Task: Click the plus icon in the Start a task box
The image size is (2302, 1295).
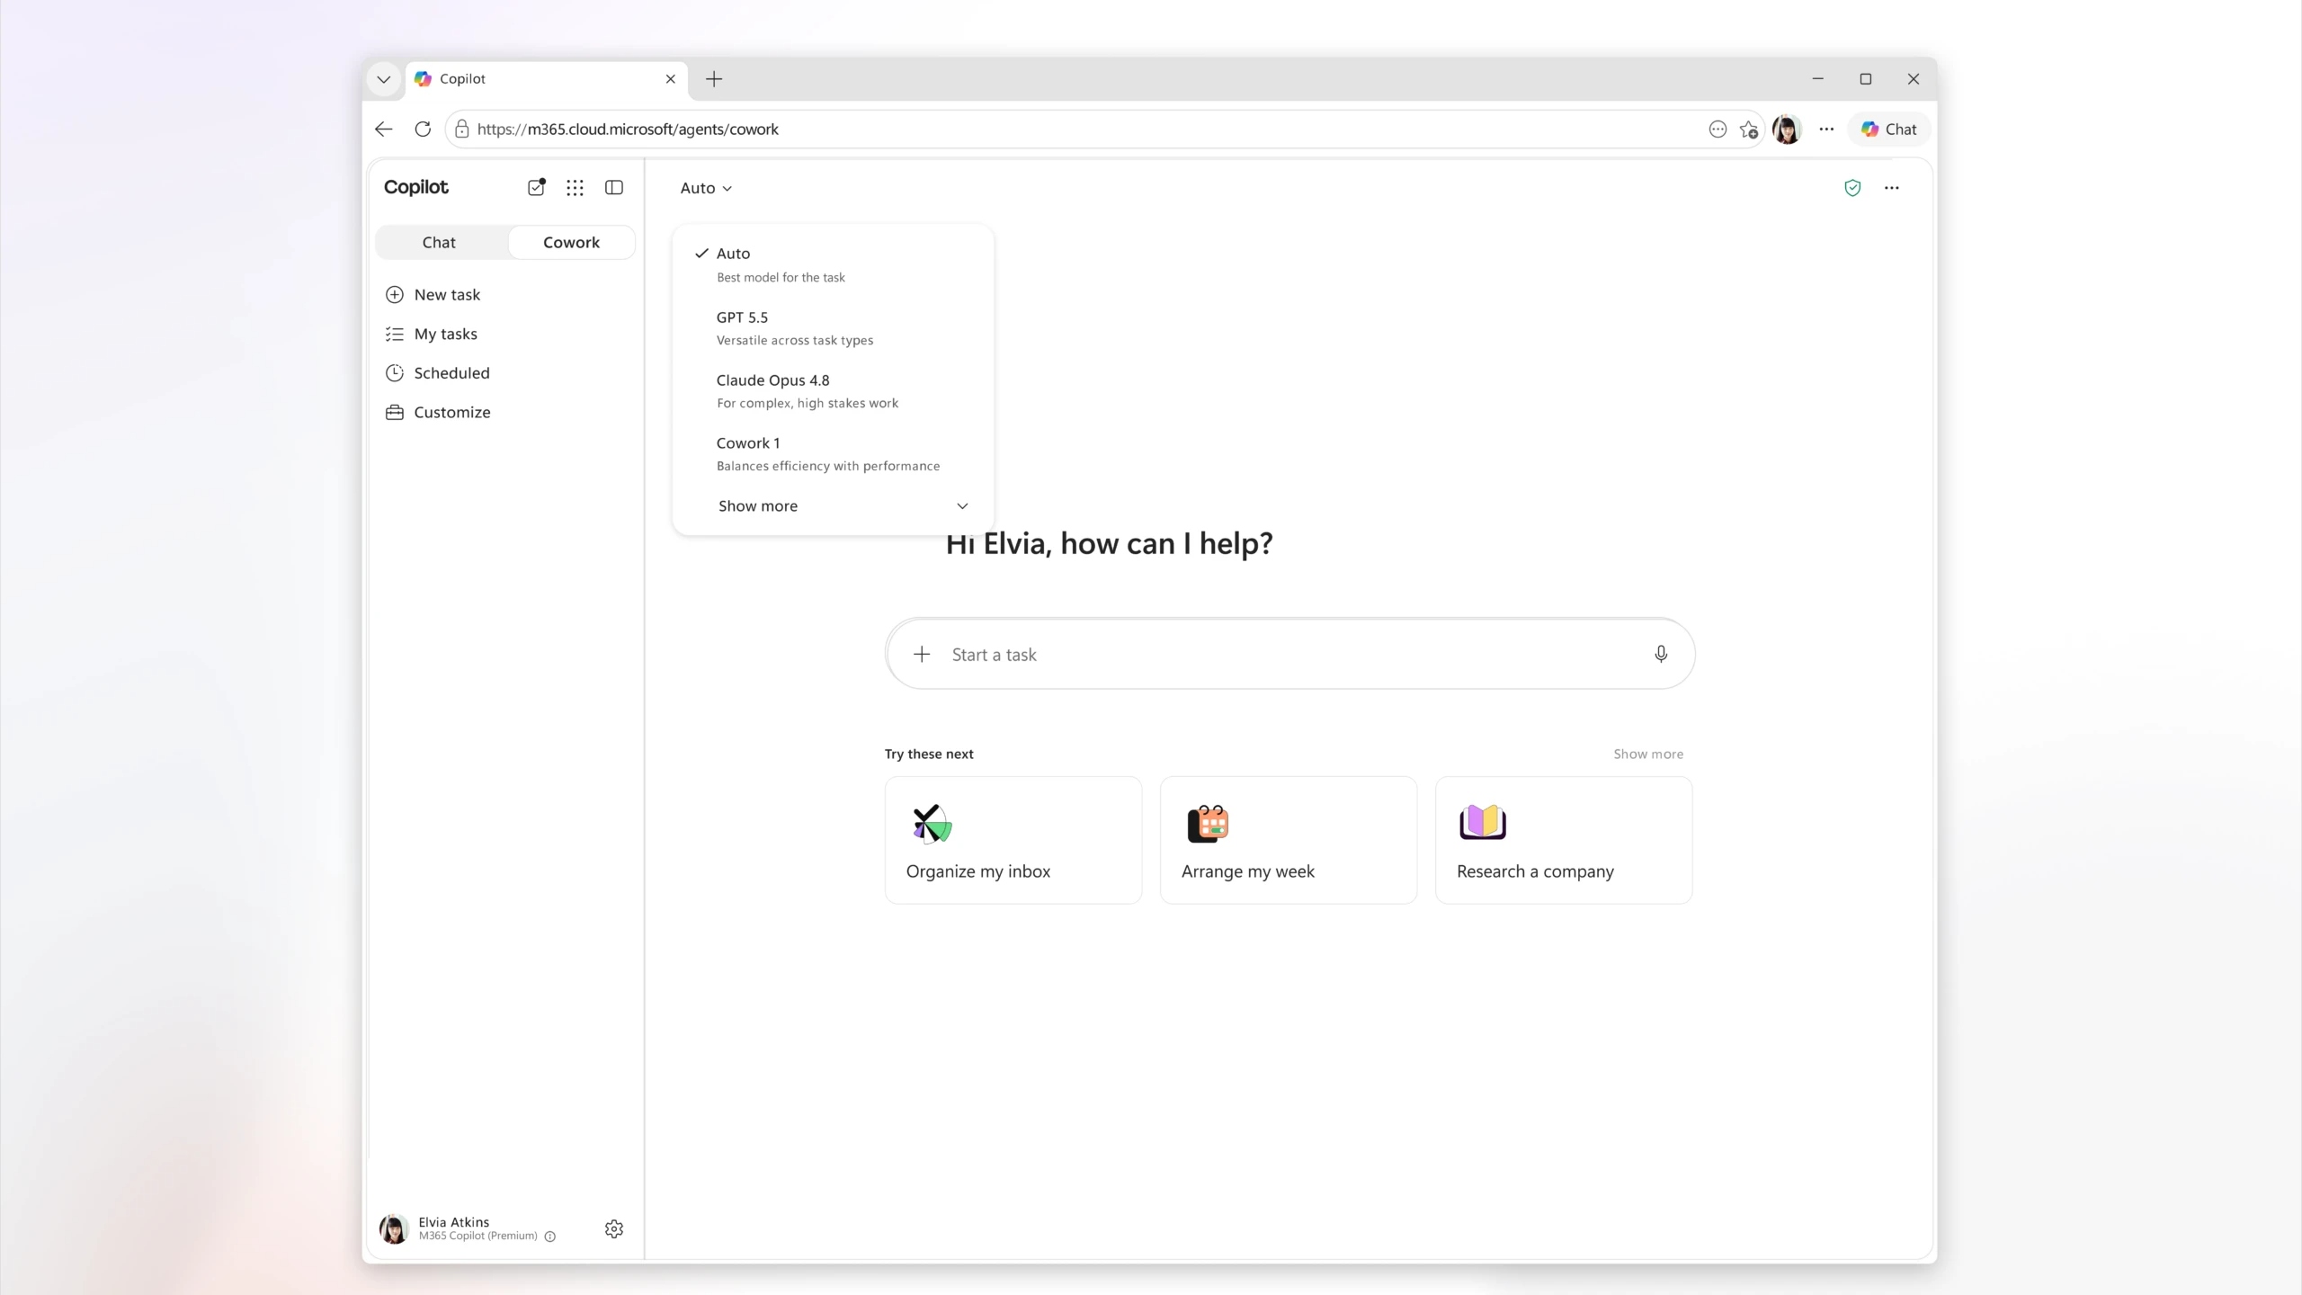Action: pos(922,654)
